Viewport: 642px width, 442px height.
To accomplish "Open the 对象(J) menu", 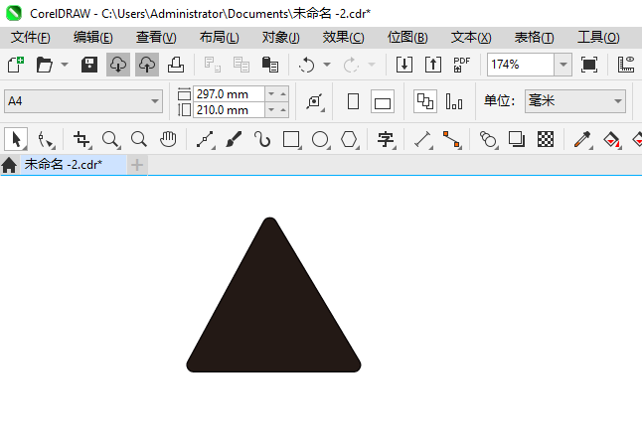I will point(281,38).
